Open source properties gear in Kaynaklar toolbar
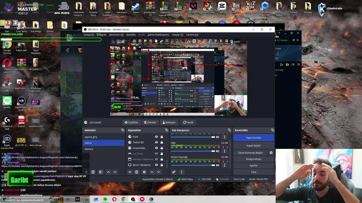Screen dimensions: 362x203 [x=144, y=172]
